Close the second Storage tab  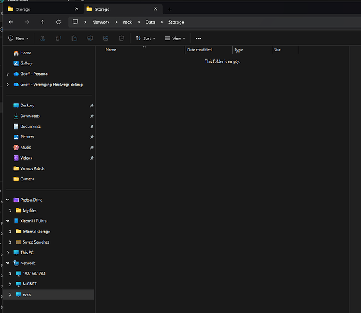pos(155,9)
